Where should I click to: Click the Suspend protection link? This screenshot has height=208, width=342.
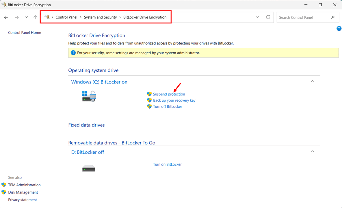[169, 94]
